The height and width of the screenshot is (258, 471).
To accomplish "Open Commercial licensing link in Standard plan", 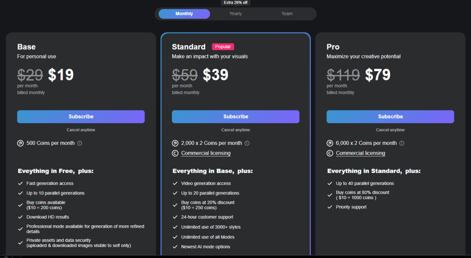I will (206, 154).
